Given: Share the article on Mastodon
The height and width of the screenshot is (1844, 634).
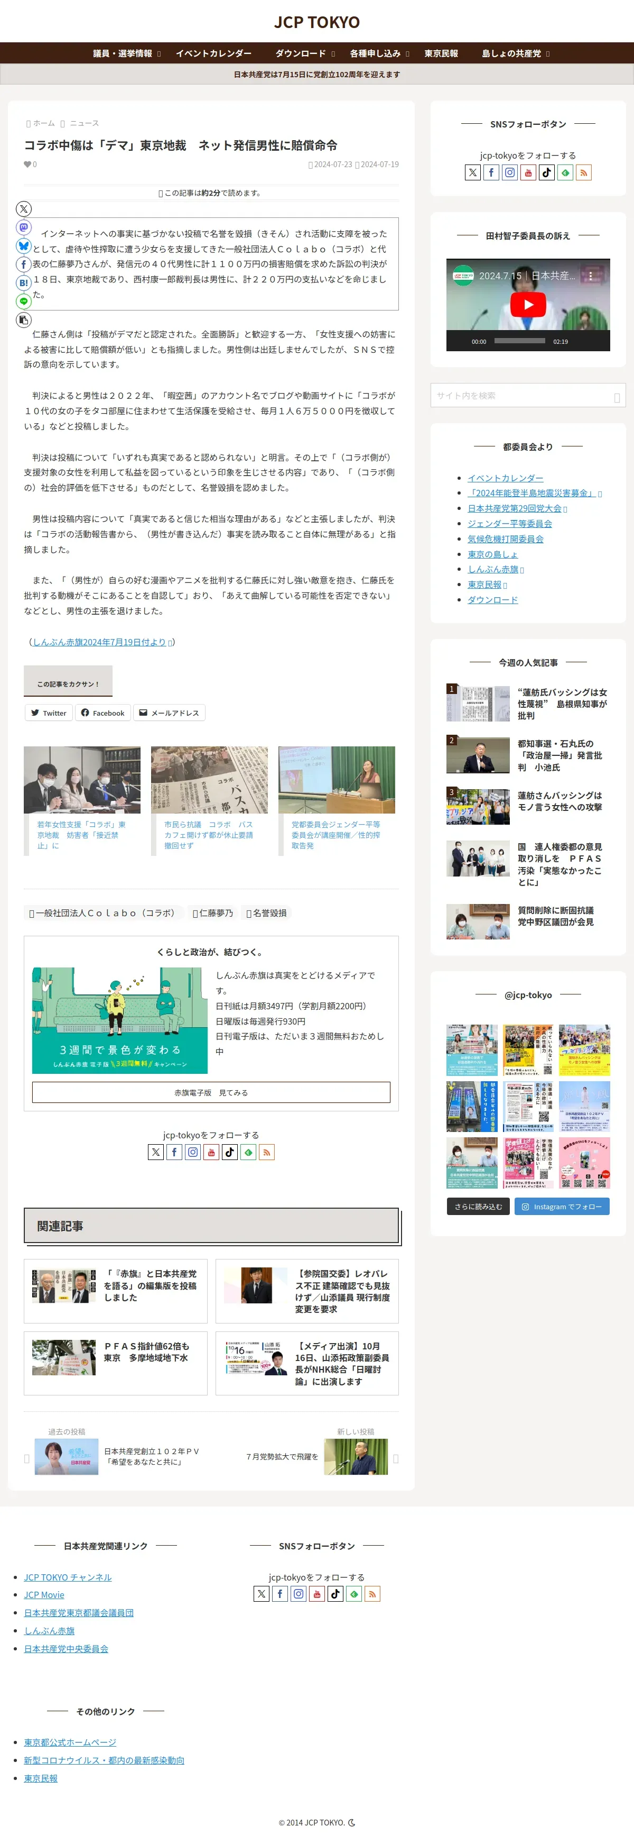Looking at the screenshot, I should (24, 227).
